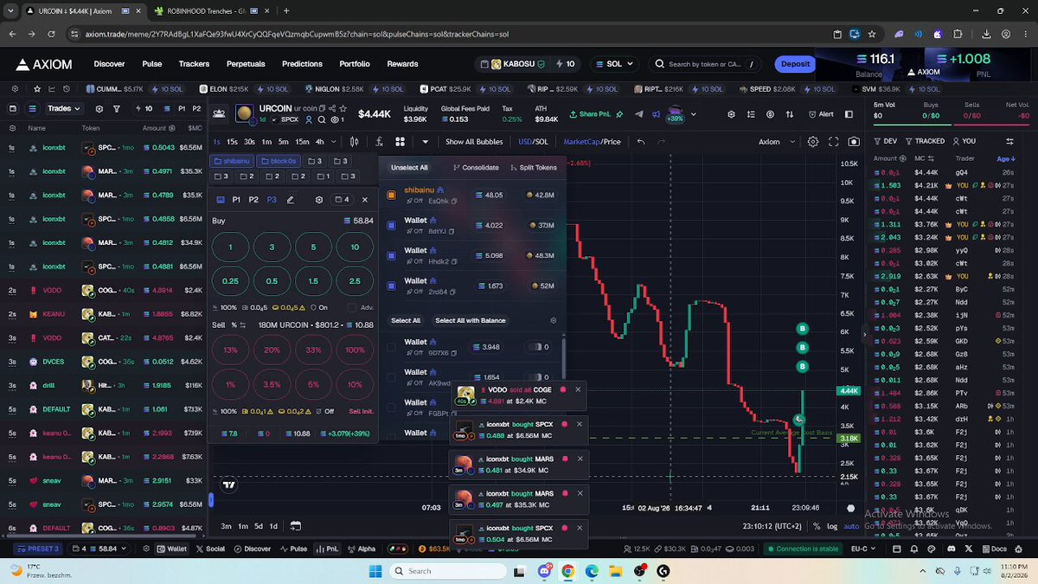The image size is (1038, 584).
Task: Enable the Adv. checkbox in Buy section
Action: [x=351, y=307]
